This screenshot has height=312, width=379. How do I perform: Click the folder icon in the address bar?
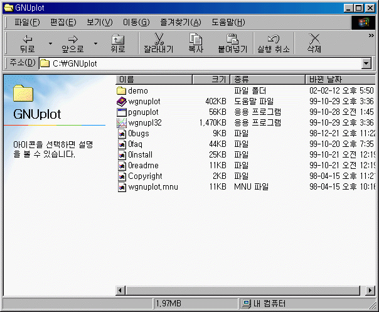(45, 63)
